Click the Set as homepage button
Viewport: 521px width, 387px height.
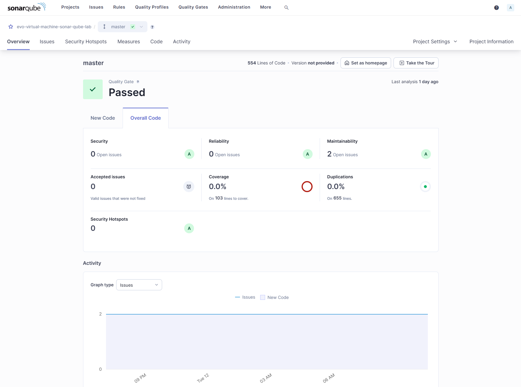[366, 63]
